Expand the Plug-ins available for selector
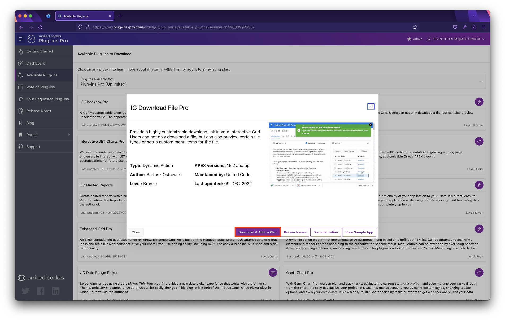The height and width of the screenshot is (320, 505). click(281, 81)
